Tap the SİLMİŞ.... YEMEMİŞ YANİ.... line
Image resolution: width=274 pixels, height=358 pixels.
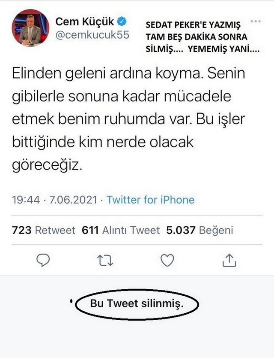tap(203, 49)
